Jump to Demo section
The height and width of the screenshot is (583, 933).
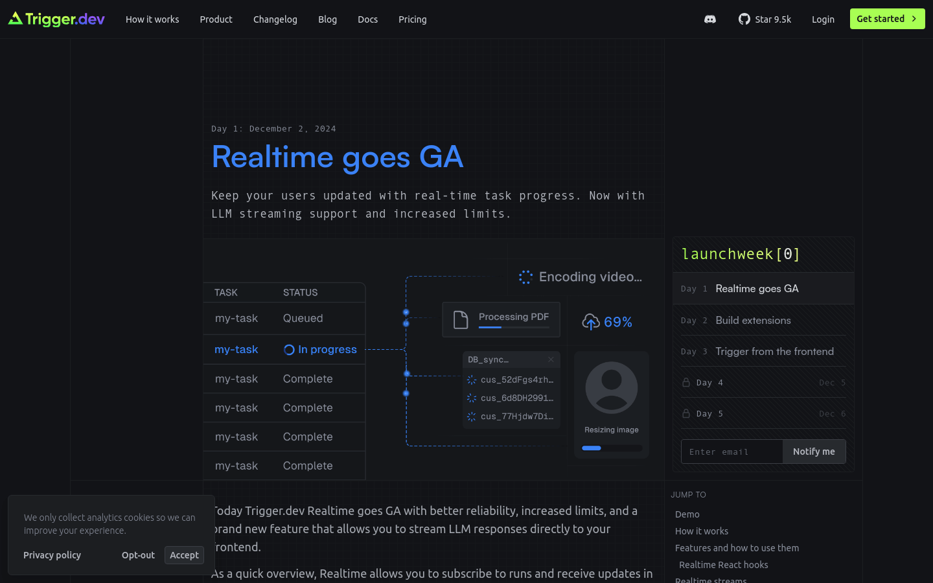pos(687,514)
